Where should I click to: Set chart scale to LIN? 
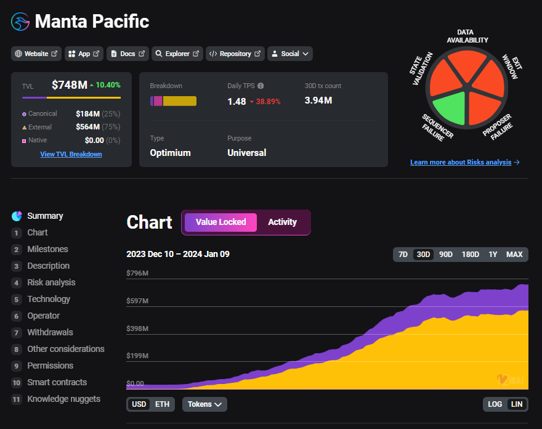pyautogui.click(x=517, y=404)
